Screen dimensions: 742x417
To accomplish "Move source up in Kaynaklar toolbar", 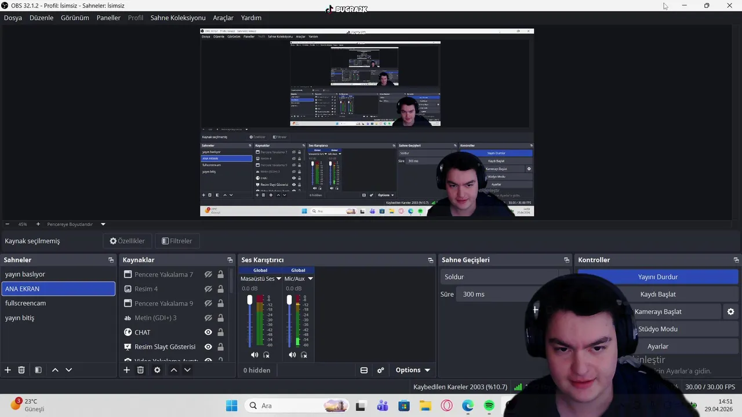I will click(x=173, y=370).
